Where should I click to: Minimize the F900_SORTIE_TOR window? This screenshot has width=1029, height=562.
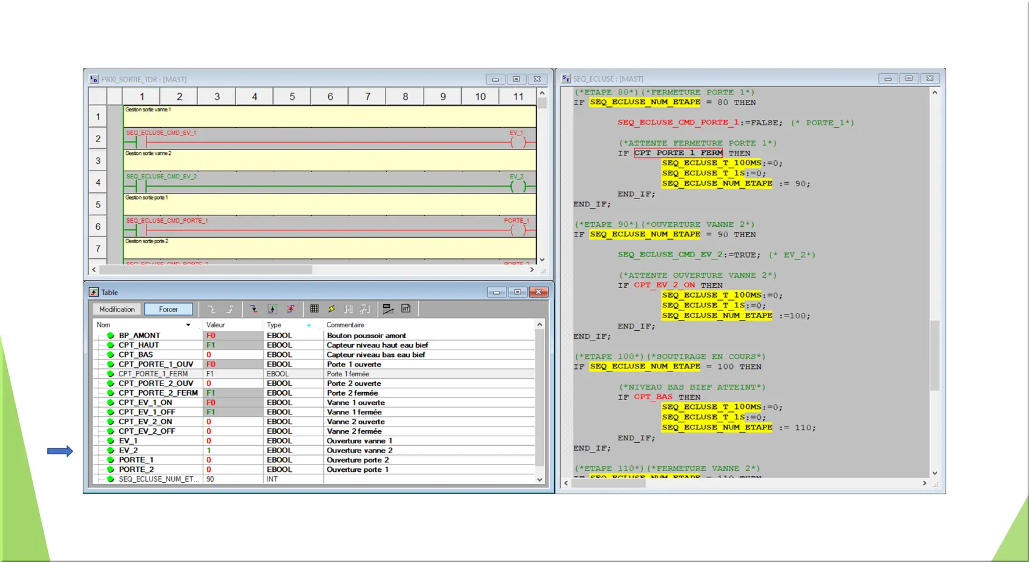click(x=495, y=79)
